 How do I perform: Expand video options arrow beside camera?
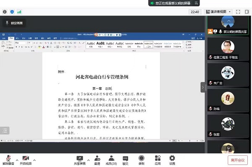point(34,160)
